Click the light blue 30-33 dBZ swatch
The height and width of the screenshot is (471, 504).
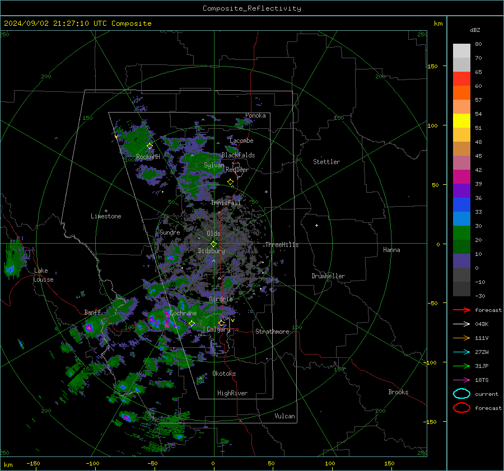(x=461, y=218)
